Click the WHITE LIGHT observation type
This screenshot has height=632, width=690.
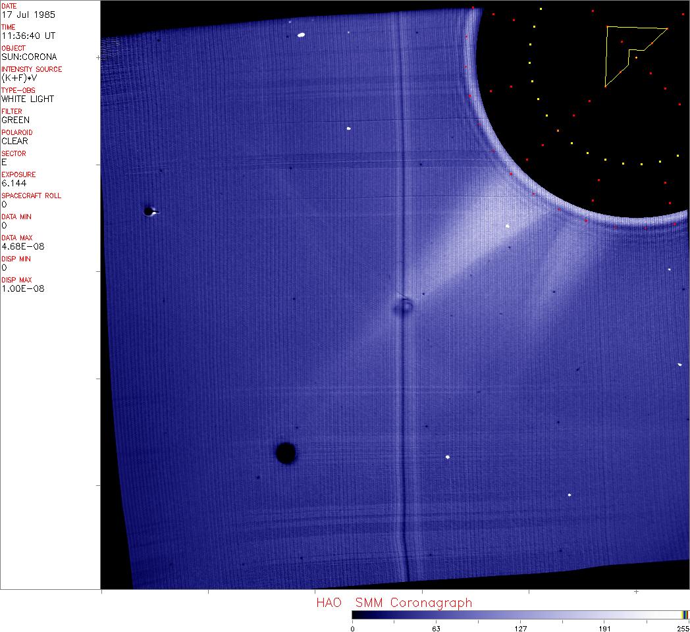tap(28, 99)
